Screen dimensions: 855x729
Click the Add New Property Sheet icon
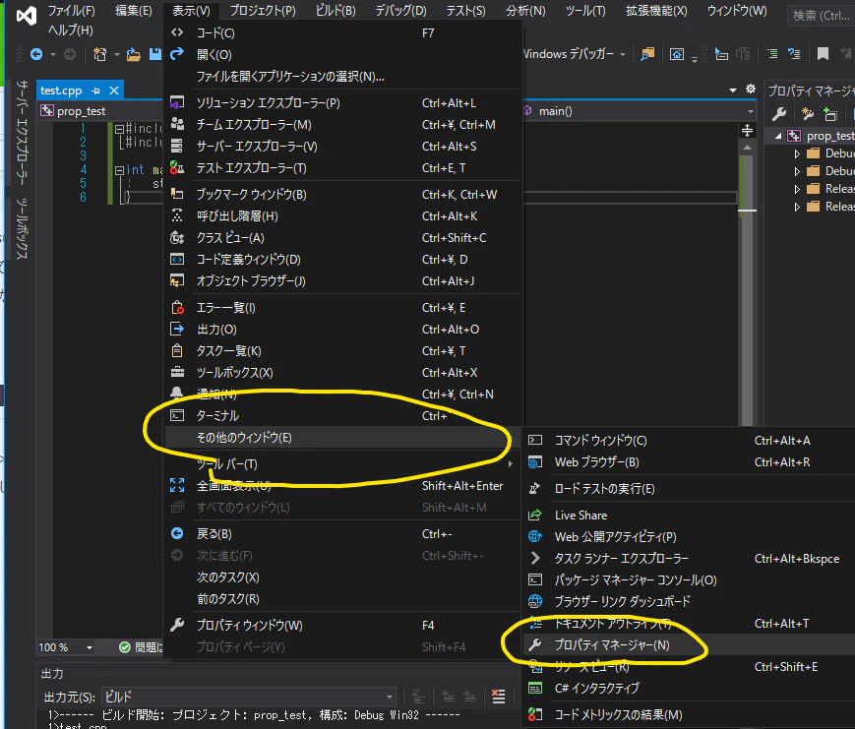[808, 114]
